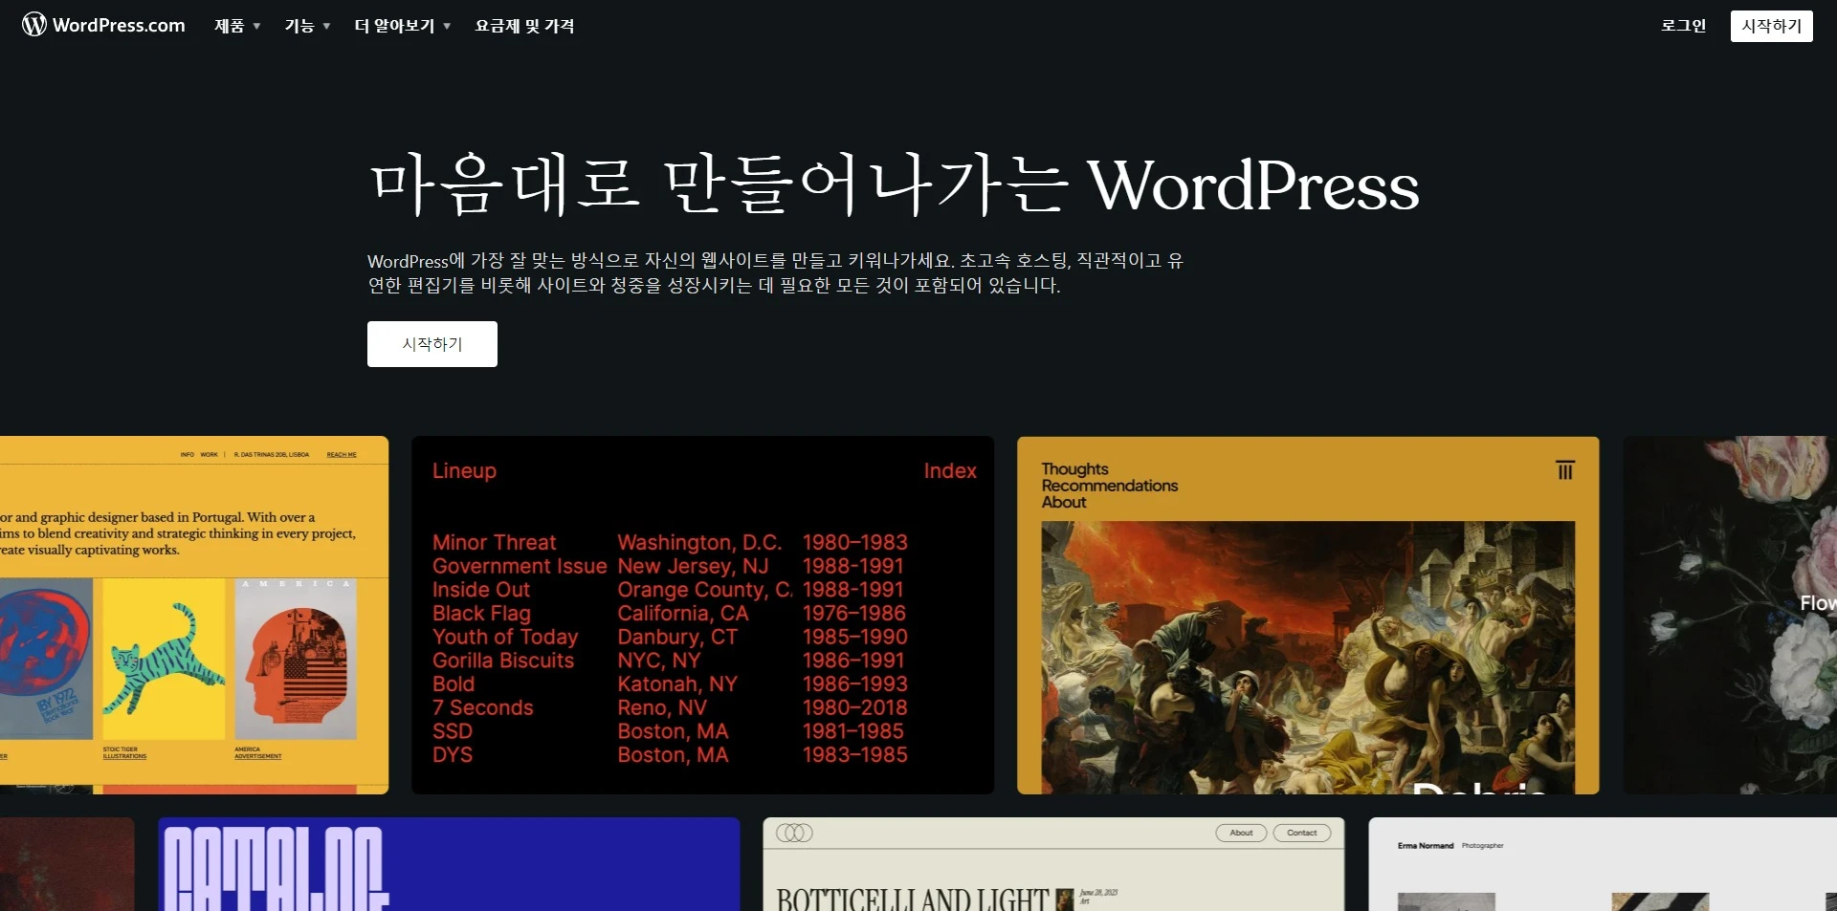Click the Contact pill on Botticelli card
Image resolution: width=1837 pixels, height=911 pixels.
(x=1302, y=833)
